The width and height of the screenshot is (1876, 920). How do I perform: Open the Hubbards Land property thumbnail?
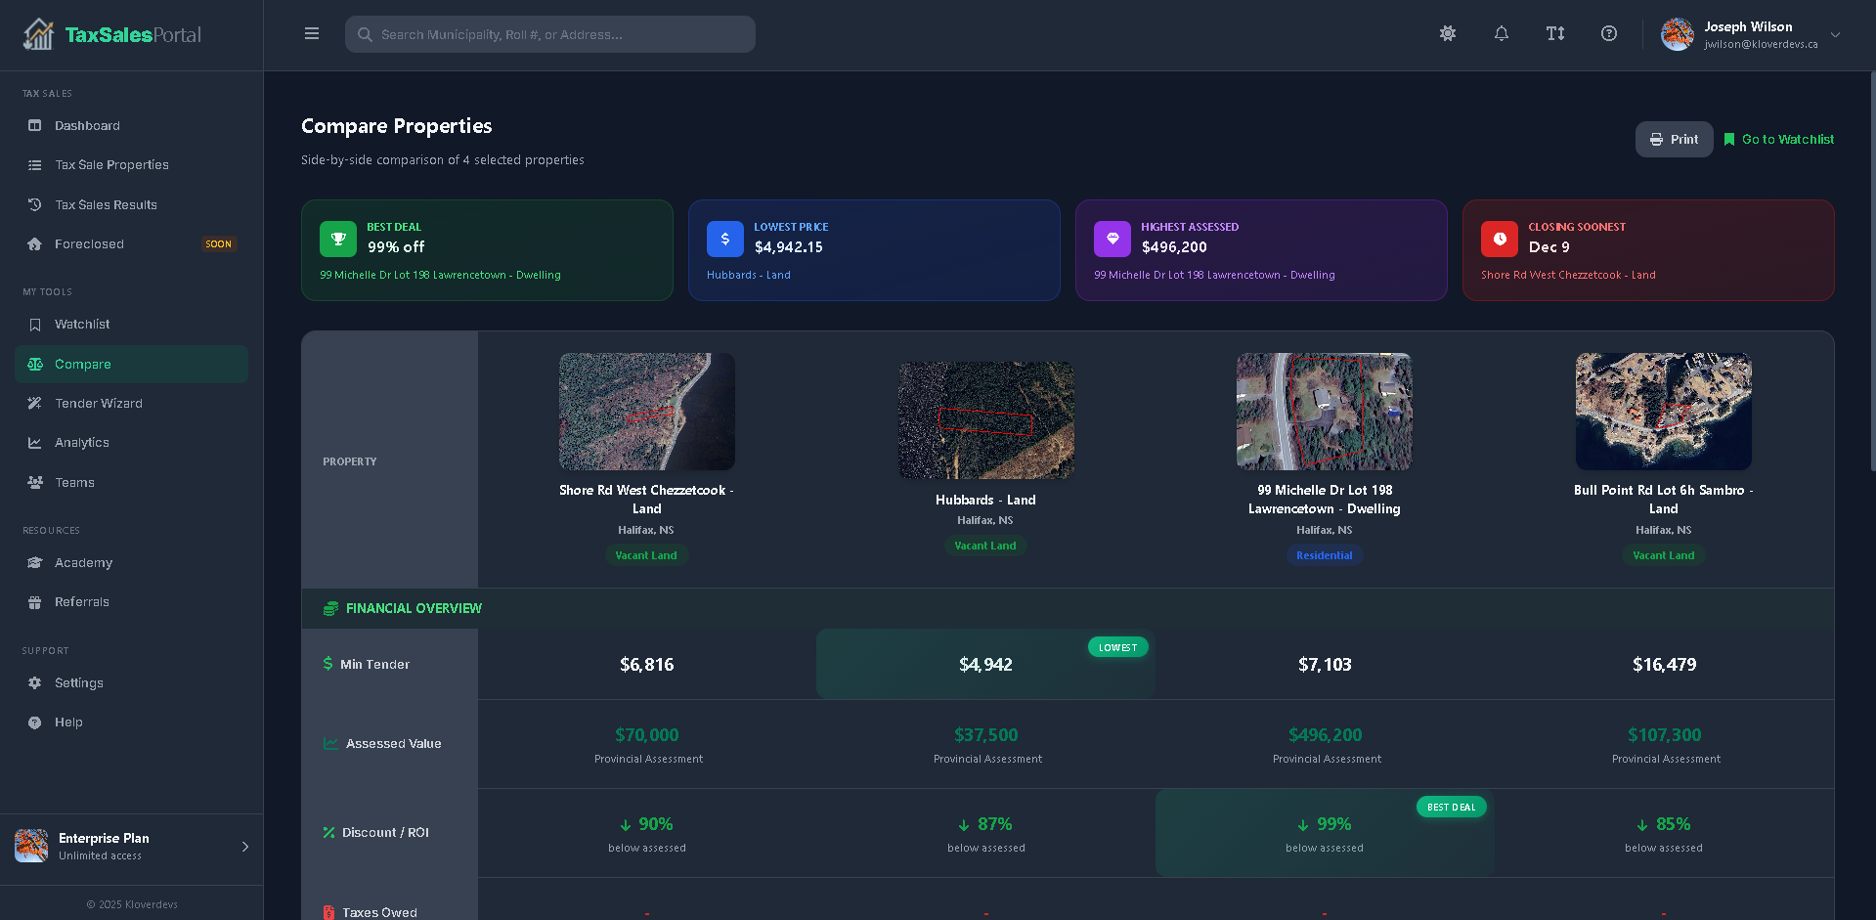coord(985,420)
